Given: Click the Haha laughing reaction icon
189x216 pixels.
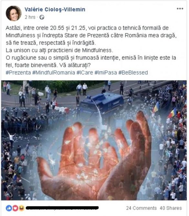Looking at the screenshot, I should pos(22,208).
